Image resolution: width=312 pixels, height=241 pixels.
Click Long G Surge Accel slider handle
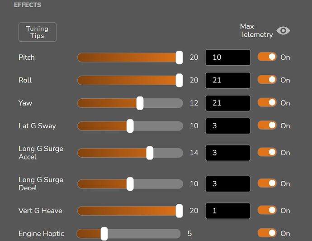pyautogui.click(x=150, y=153)
